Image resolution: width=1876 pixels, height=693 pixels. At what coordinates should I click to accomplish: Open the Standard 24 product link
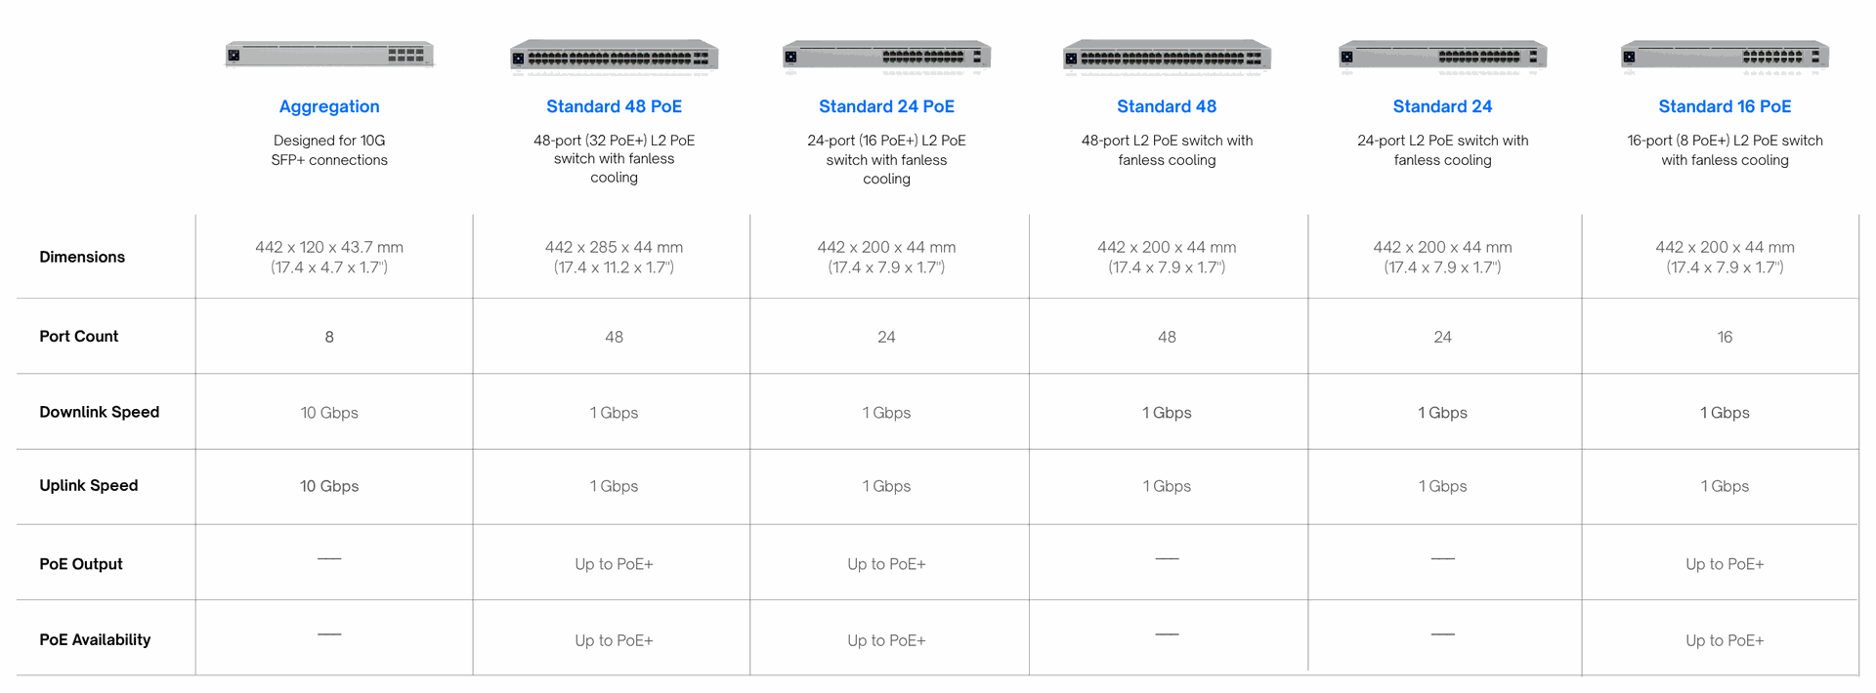(x=1442, y=106)
